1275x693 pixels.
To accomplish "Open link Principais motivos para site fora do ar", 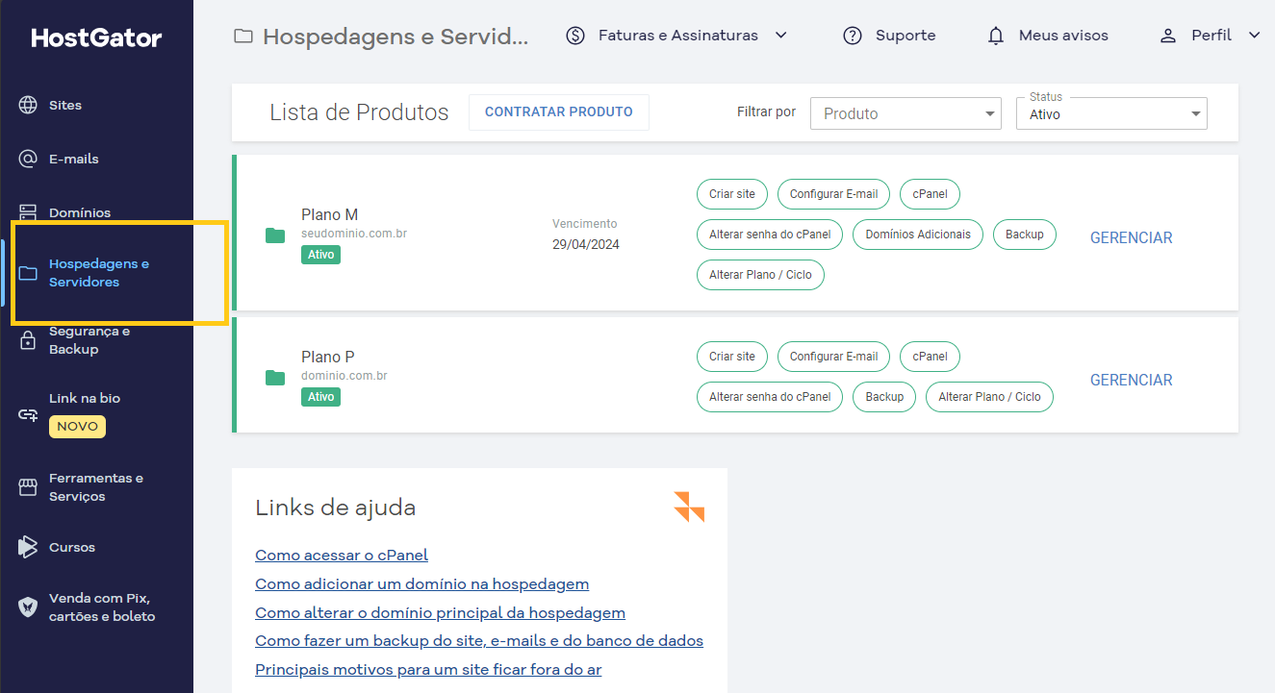I will 428,669.
